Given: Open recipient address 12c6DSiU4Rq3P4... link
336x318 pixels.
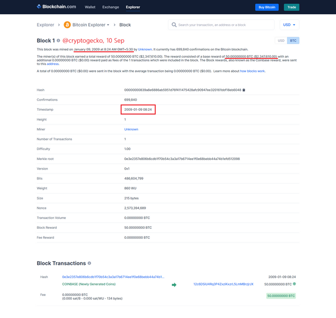Looking at the screenshot, I should (x=224, y=284).
